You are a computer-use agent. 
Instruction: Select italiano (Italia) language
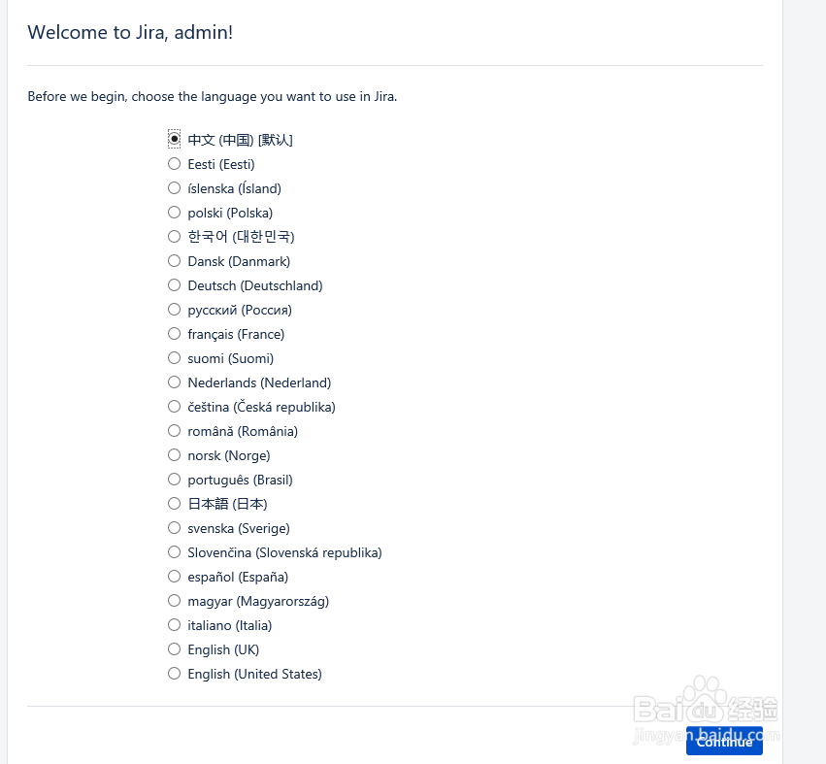175,625
